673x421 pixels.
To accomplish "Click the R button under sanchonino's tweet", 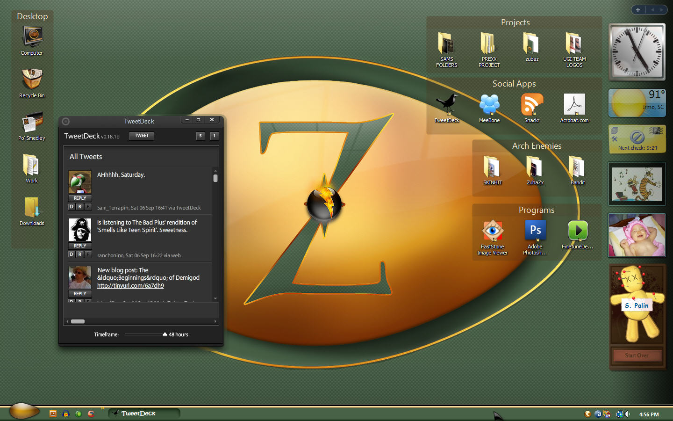I will click(80, 254).
